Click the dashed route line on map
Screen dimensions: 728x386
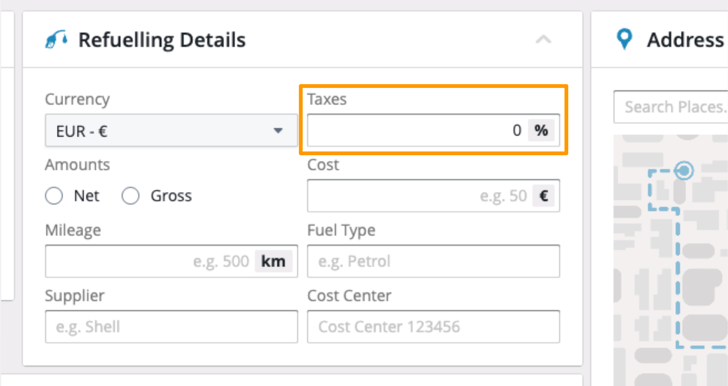(x=677, y=277)
